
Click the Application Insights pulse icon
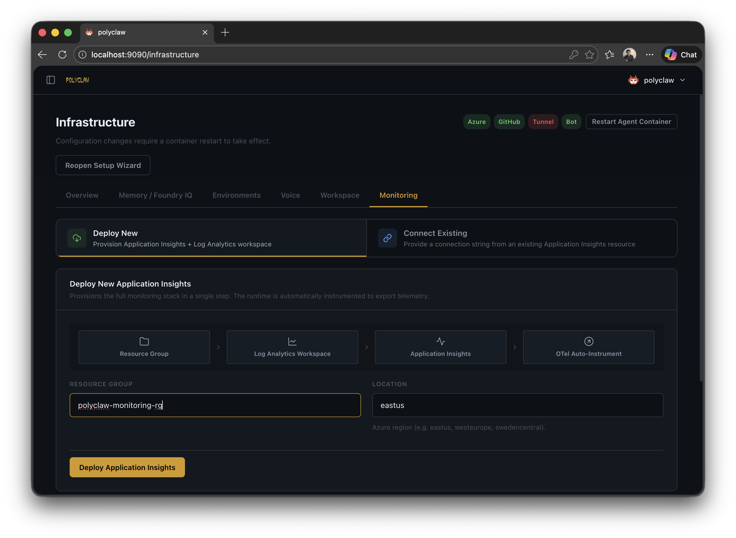440,341
